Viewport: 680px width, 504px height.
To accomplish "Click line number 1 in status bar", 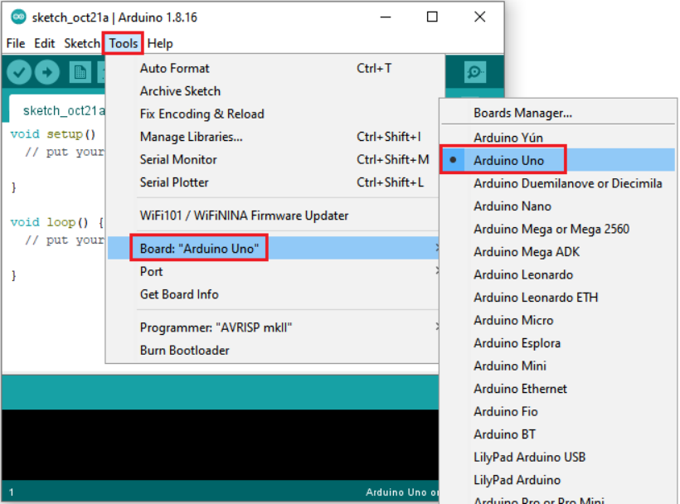I will pyautogui.click(x=12, y=492).
